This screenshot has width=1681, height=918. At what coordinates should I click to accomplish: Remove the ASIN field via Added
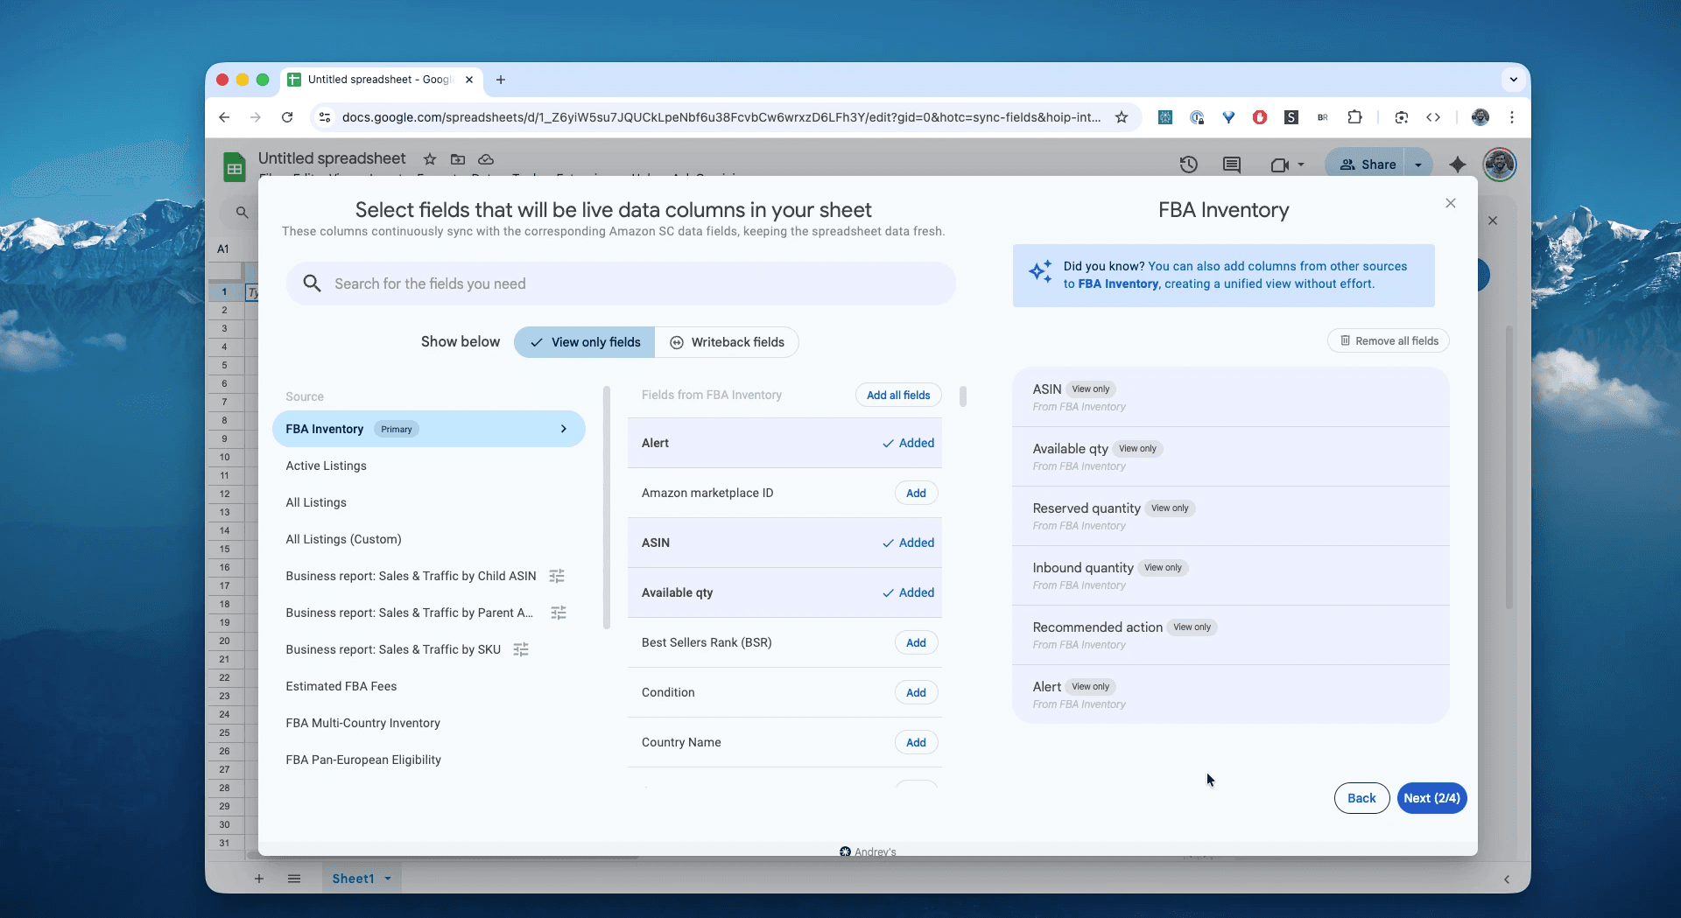(909, 543)
